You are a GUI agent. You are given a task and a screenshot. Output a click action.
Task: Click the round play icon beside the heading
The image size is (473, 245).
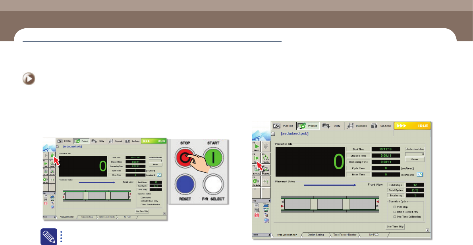(29, 79)
